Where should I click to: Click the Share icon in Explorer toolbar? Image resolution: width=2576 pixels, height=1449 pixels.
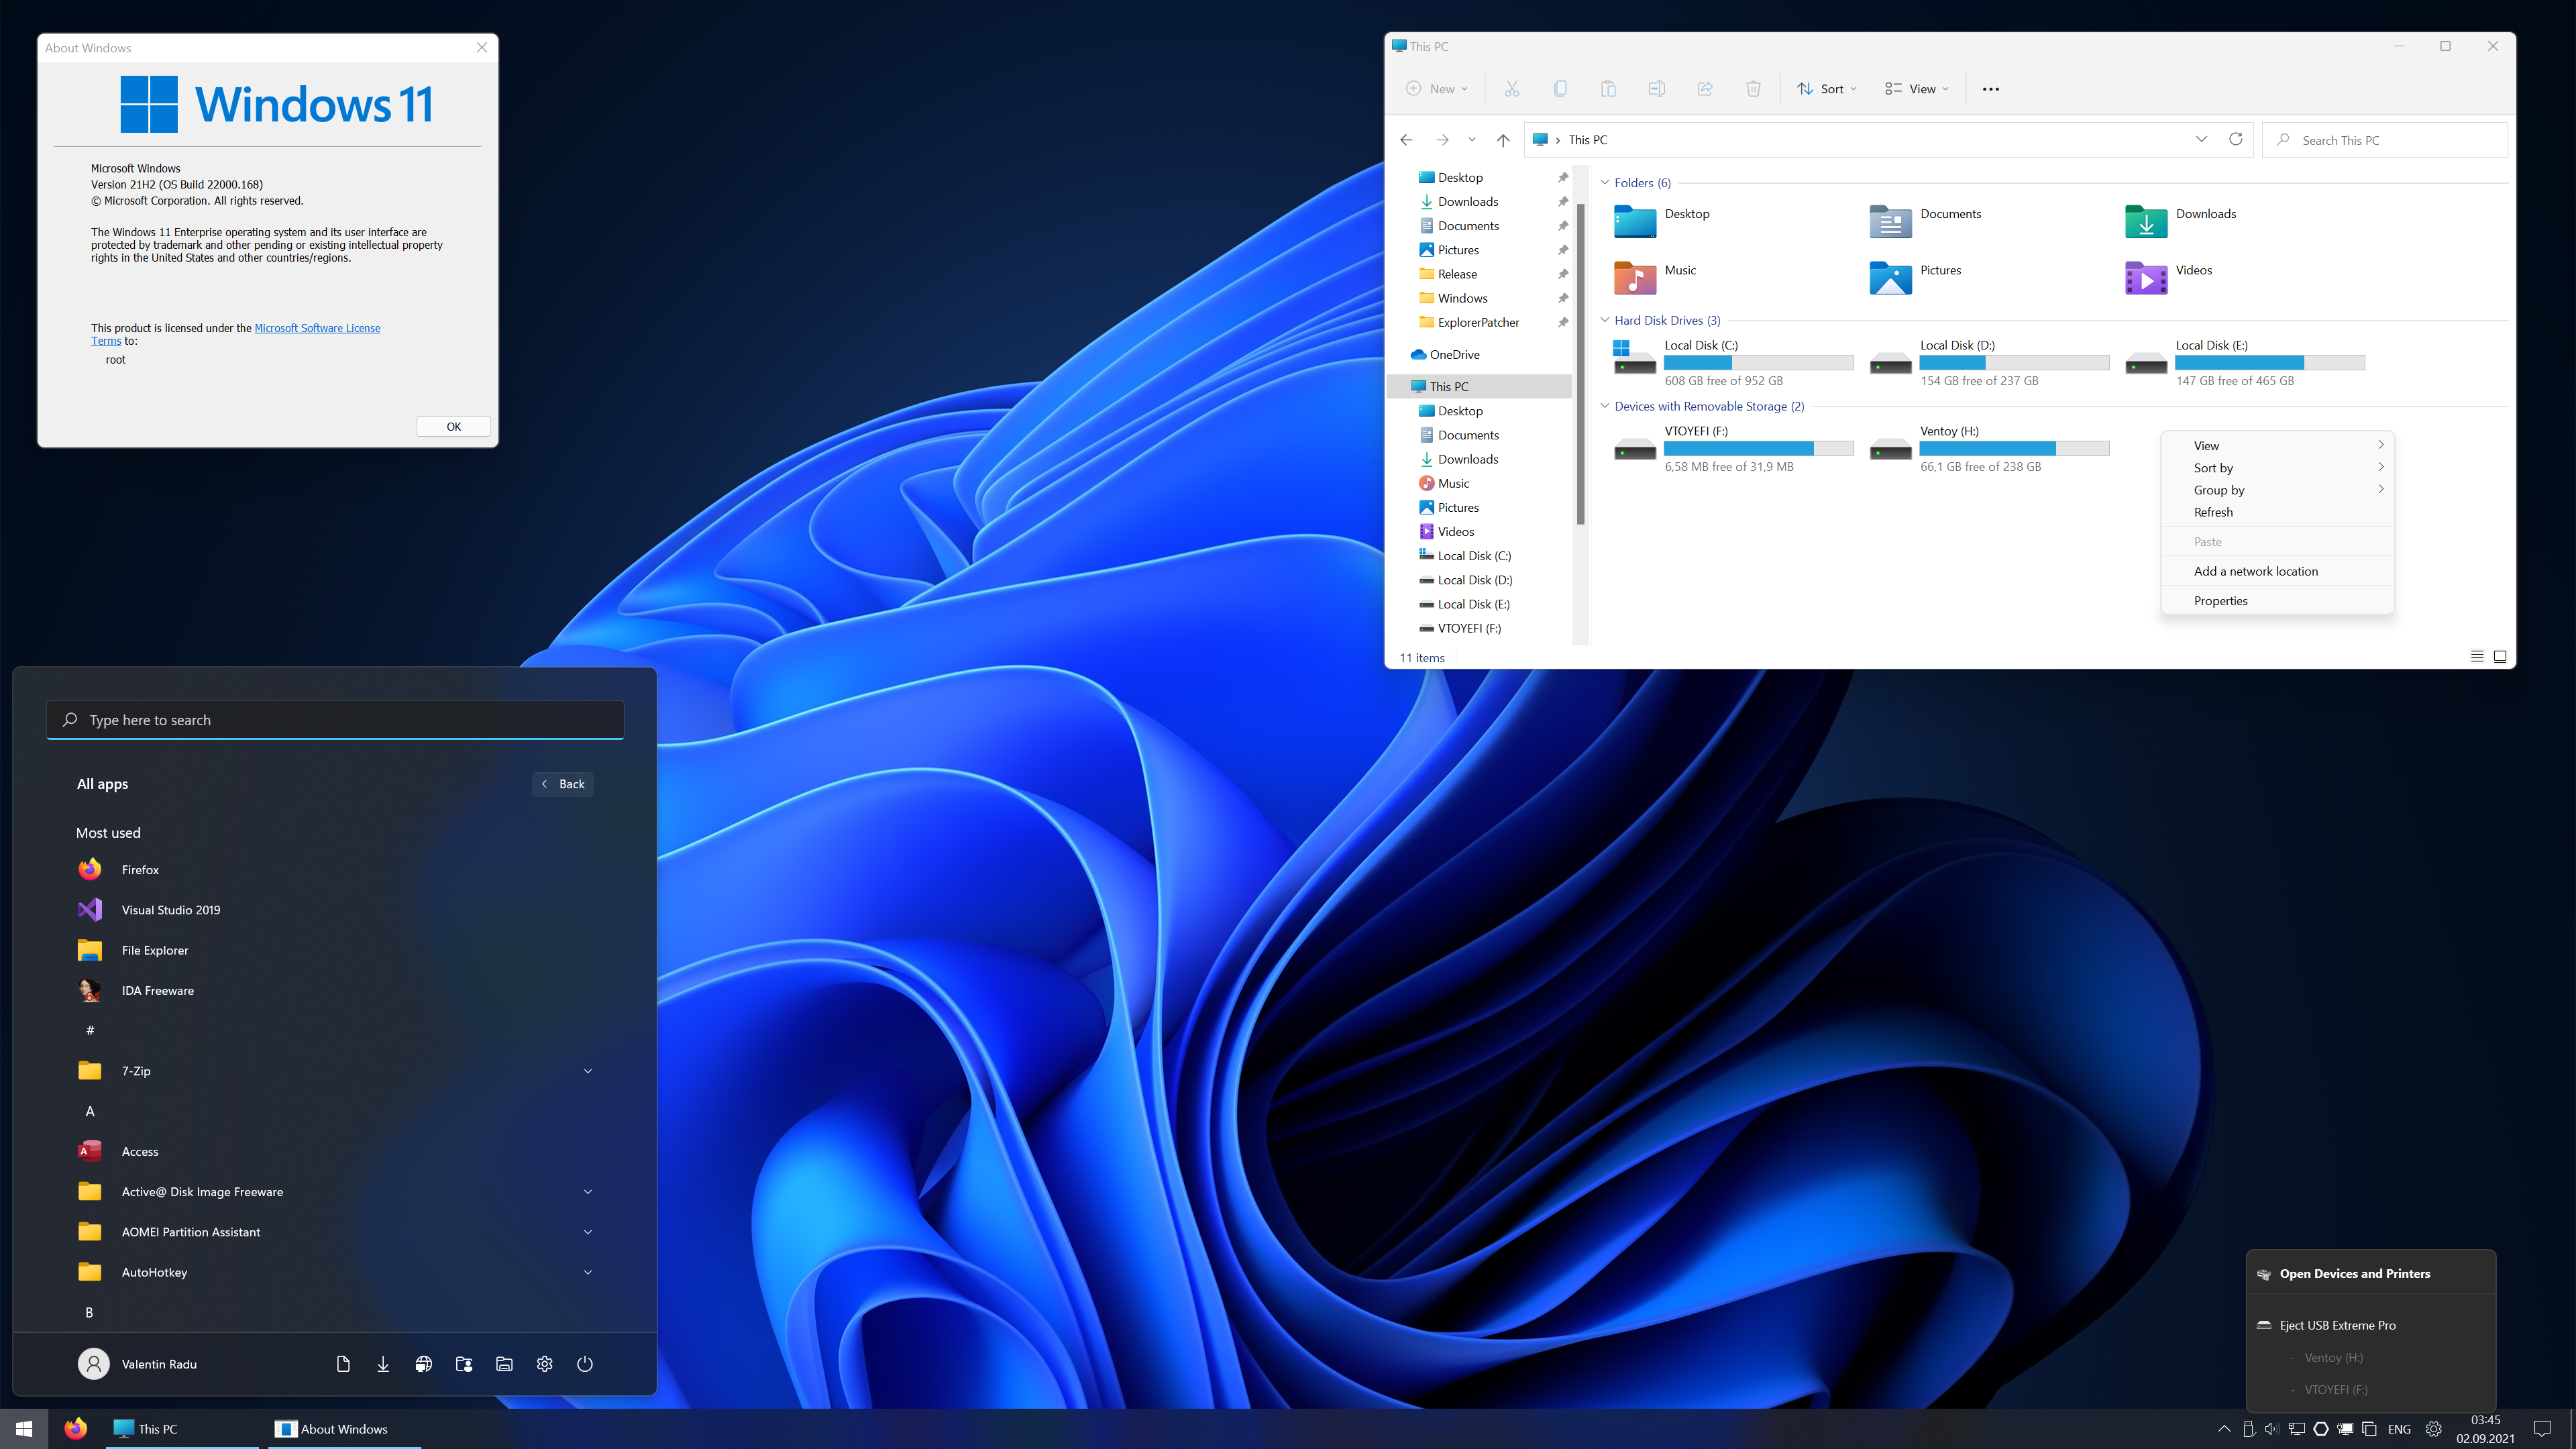pos(1705,89)
